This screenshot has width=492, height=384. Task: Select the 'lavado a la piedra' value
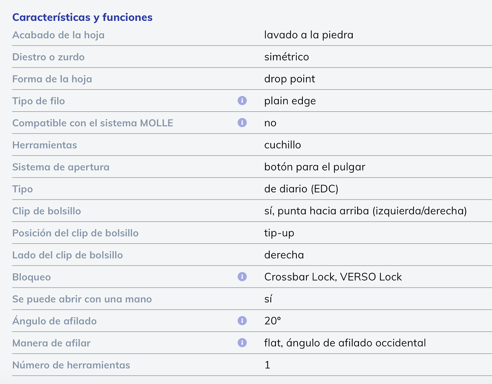[x=309, y=35]
